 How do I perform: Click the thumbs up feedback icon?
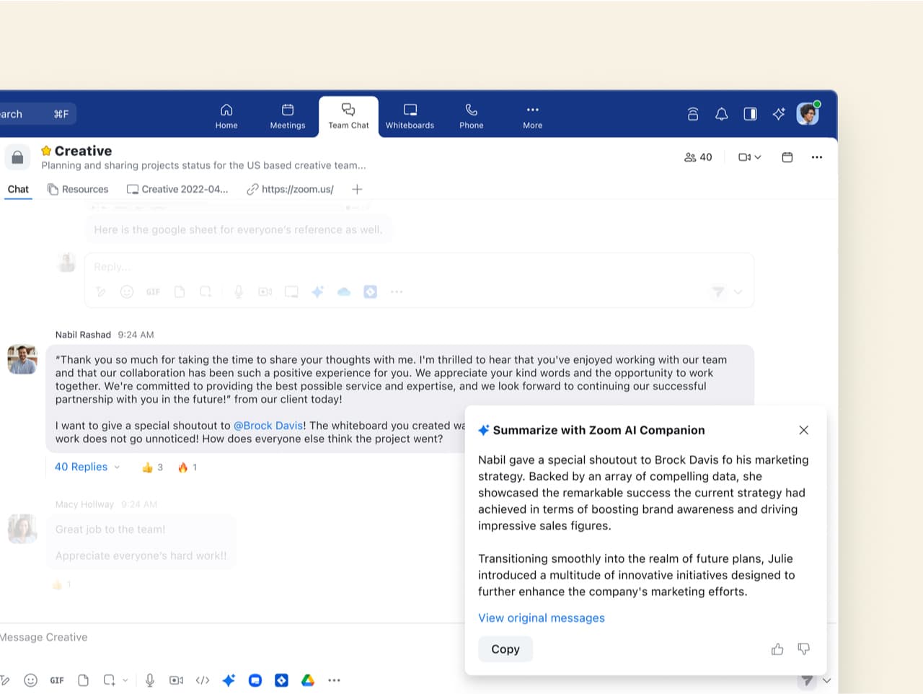[777, 649]
